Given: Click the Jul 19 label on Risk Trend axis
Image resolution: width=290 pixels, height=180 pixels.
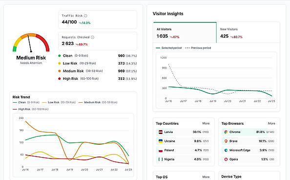Looking at the screenshot, I should 69,170.
